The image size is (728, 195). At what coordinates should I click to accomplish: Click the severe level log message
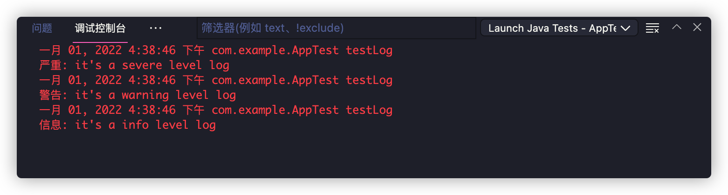[x=152, y=65]
